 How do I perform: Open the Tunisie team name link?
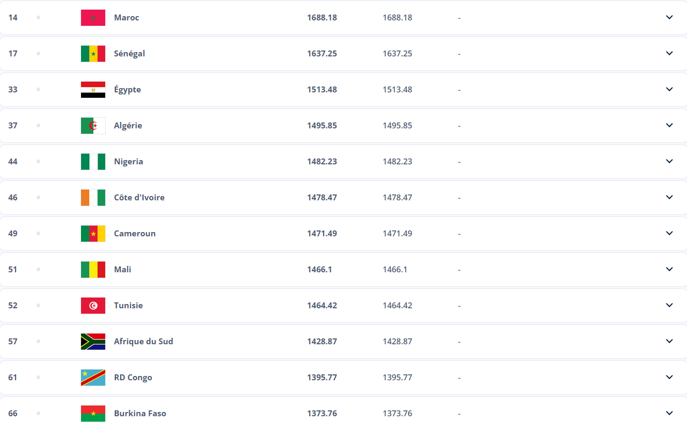[128, 306]
